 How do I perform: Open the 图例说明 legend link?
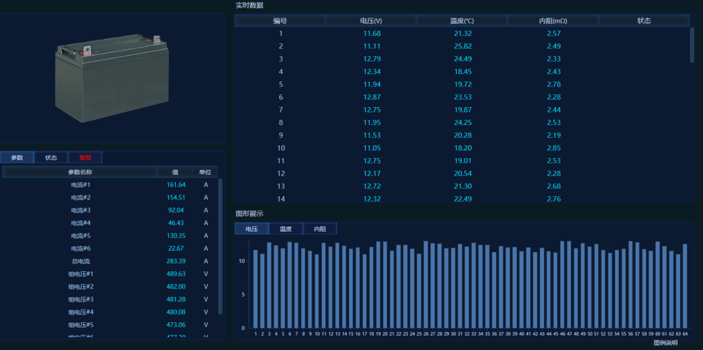click(x=665, y=343)
